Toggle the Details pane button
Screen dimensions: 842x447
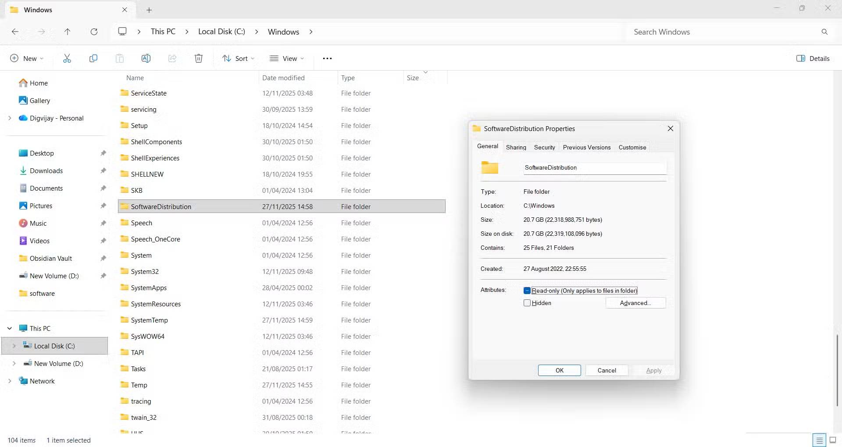pyautogui.click(x=813, y=58)
